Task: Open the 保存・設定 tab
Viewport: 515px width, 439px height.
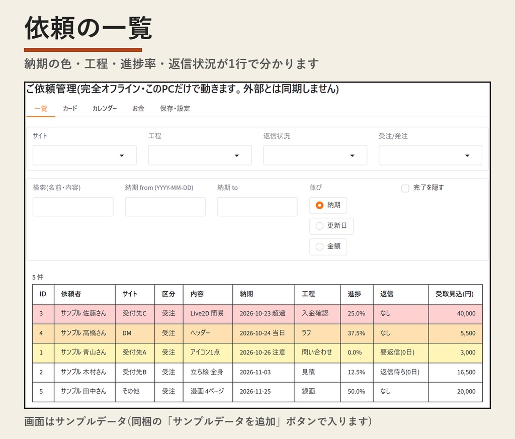Action: click(175, 108)
